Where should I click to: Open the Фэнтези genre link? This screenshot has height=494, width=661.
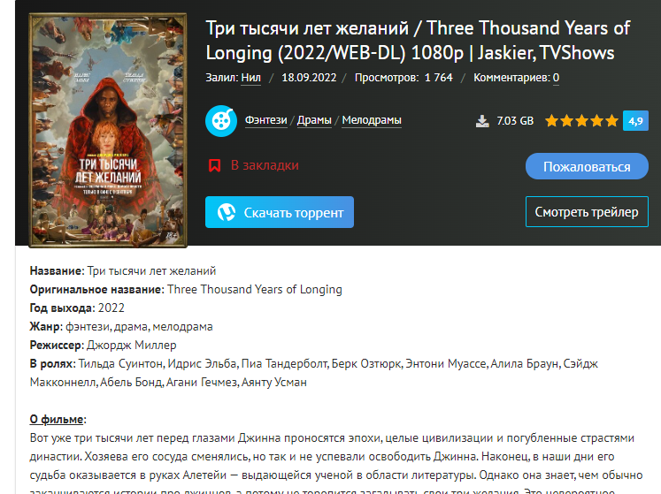tap(266, 120)
